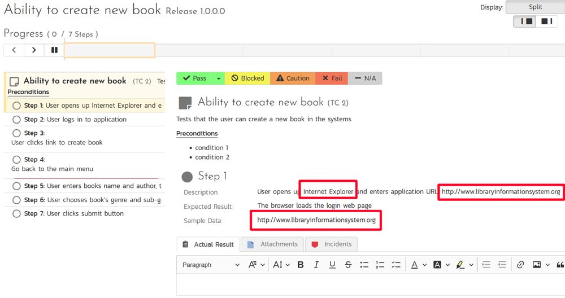Image resolution: width=565 pixels, height=298 pixels.
Task: Click the highlighted segment in progress bar
Action: point(110,50)
